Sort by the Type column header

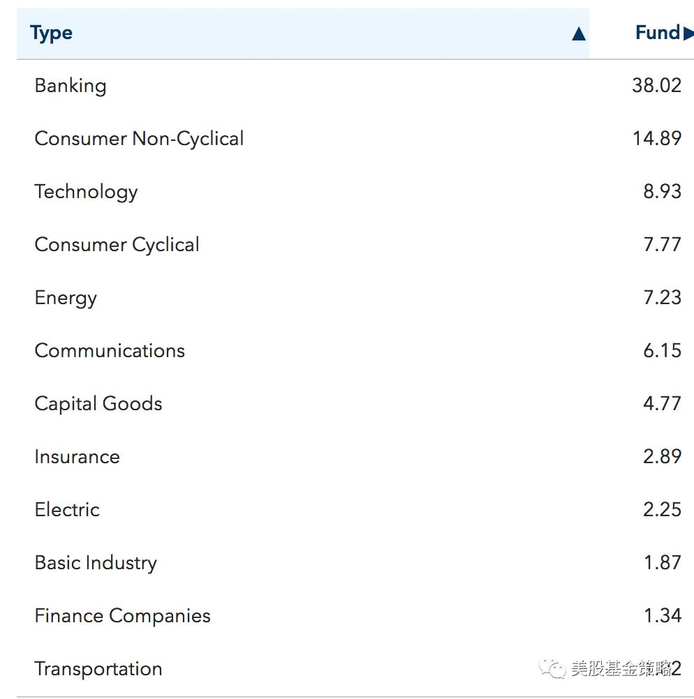click(52, 33)
